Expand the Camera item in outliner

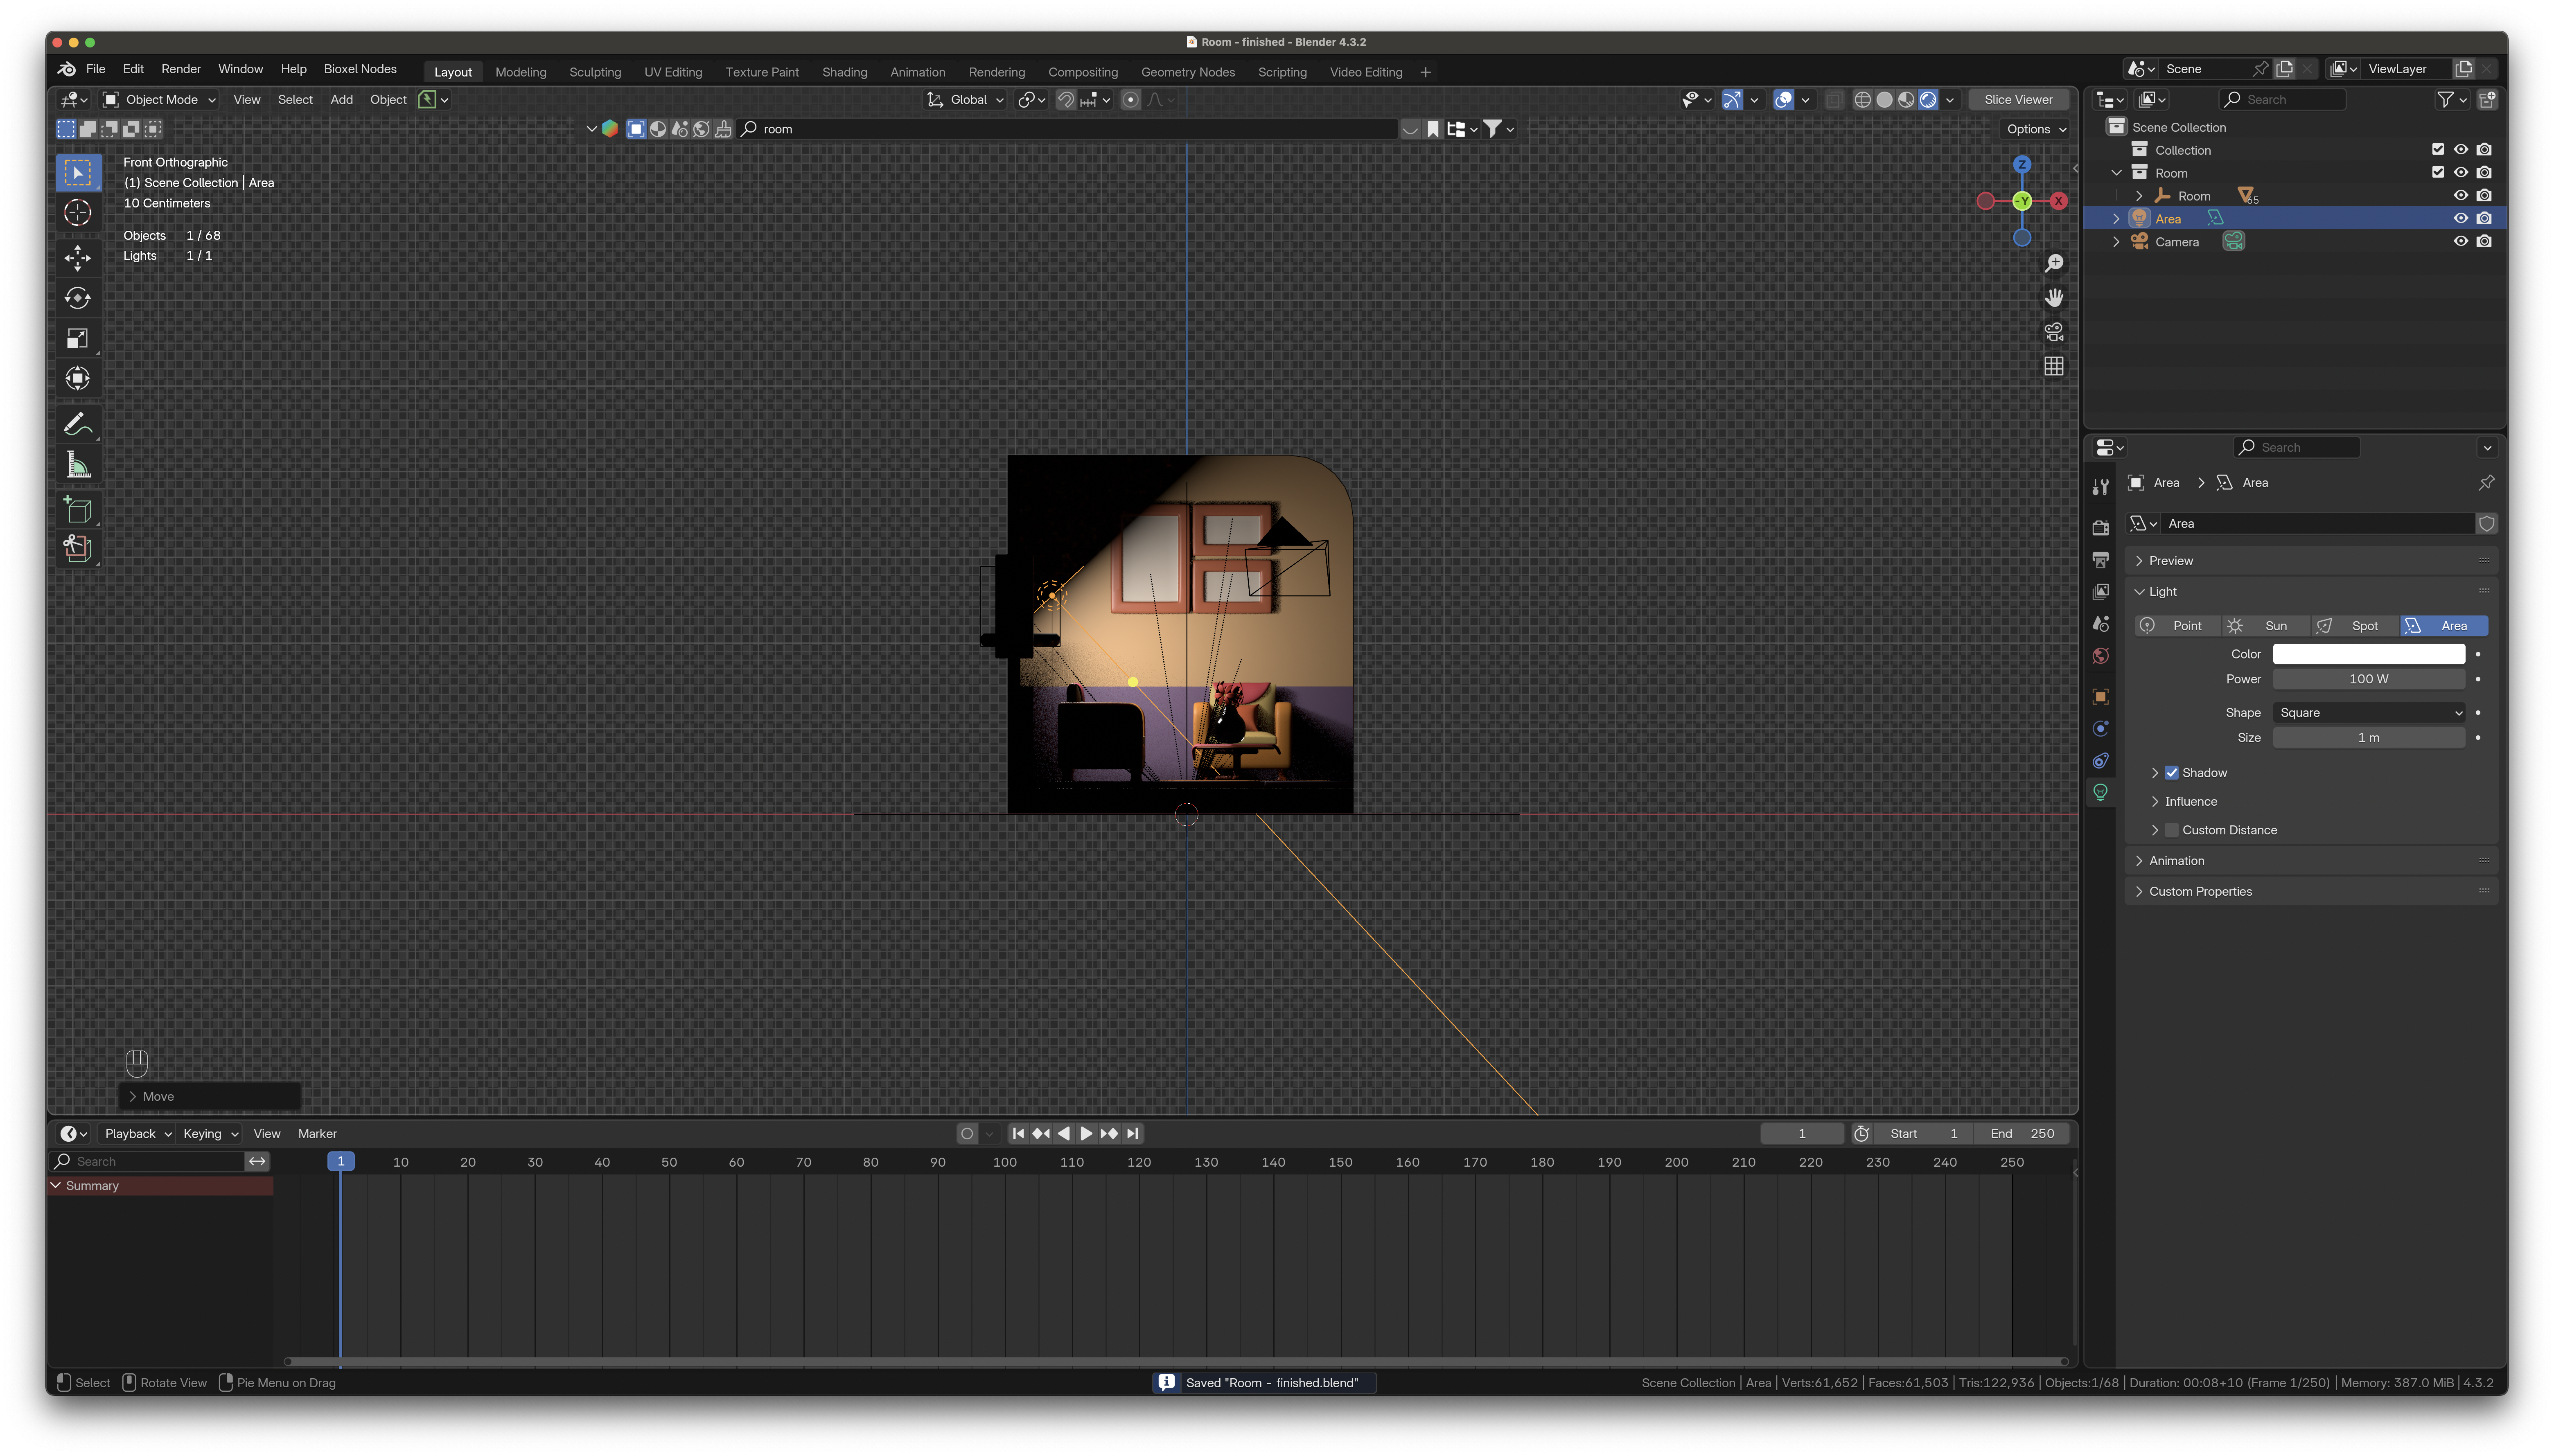(2117, 242)
